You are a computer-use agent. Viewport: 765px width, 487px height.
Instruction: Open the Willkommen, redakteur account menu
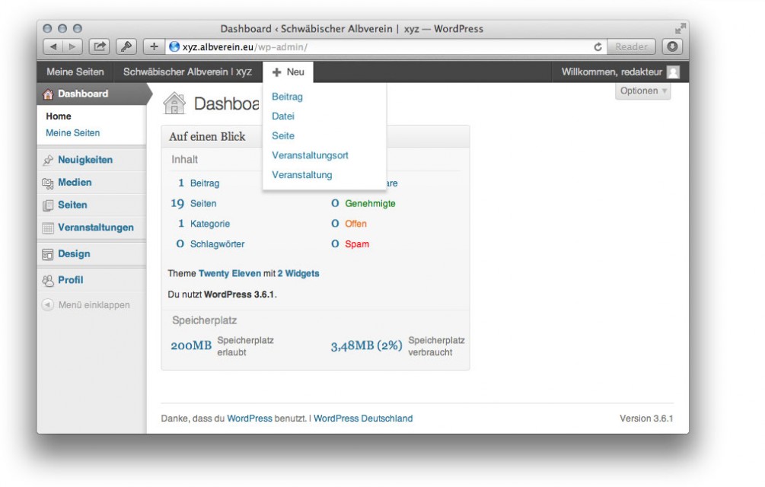(x=620, y=72)
